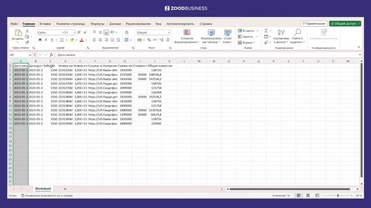Center text horizontally in alignment group
Image resolution: width=371 pixels, height=208 pixels.
(100, 40)
